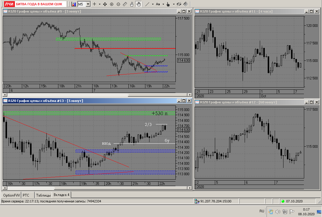Click the system clock 0:17
The image size is (322, 217).
point(306,209)
